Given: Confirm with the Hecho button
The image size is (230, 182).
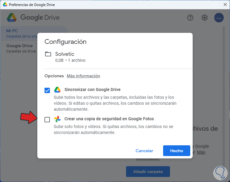Looking at the screenshot, I should 177,151.
